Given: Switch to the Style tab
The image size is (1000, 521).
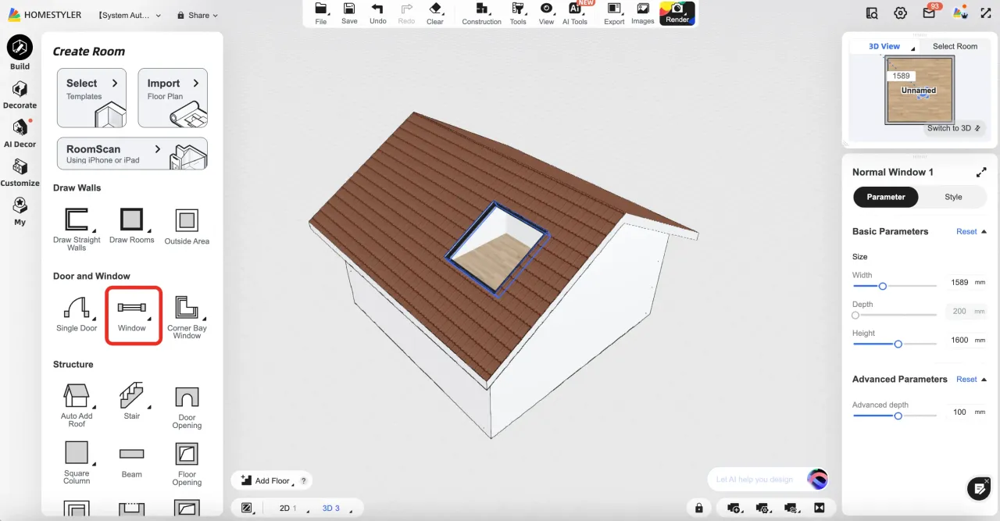Looking at the screenshot, I should (953, 197).
